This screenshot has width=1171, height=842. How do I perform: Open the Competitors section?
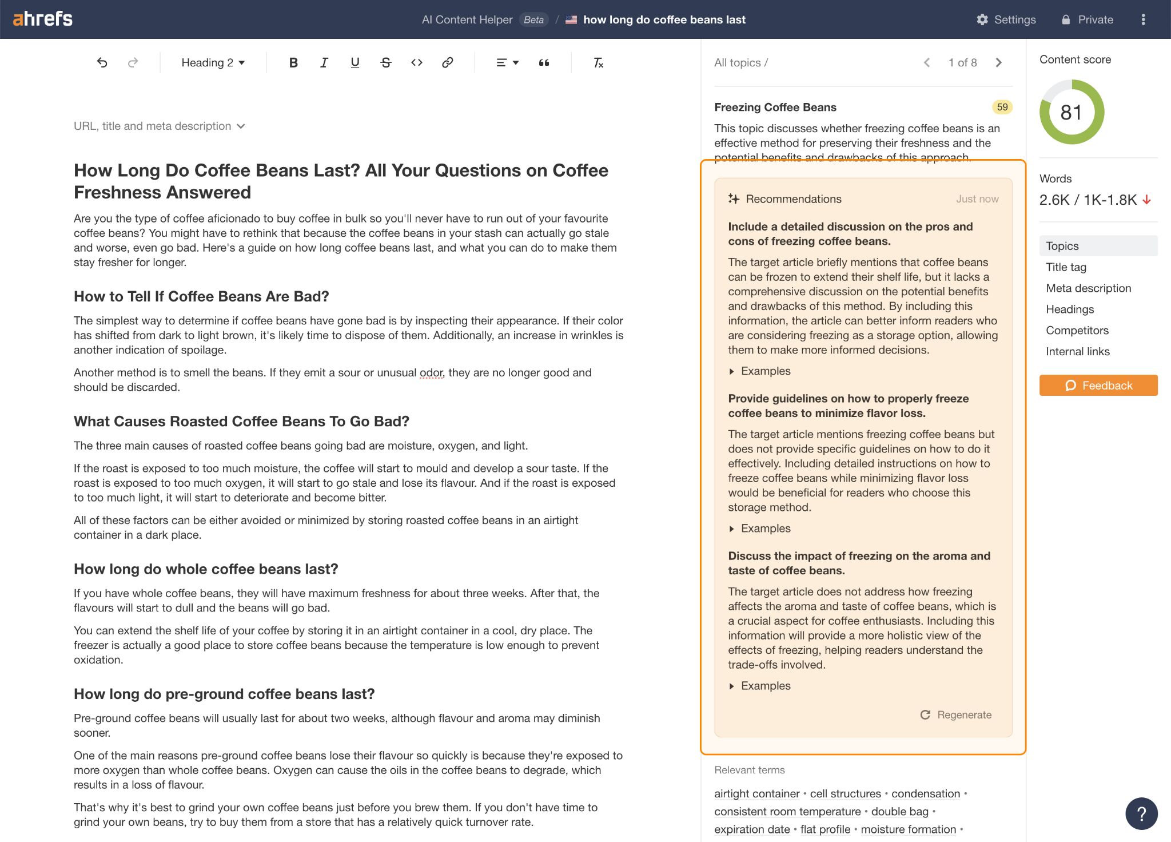[x=1077, y=330]
